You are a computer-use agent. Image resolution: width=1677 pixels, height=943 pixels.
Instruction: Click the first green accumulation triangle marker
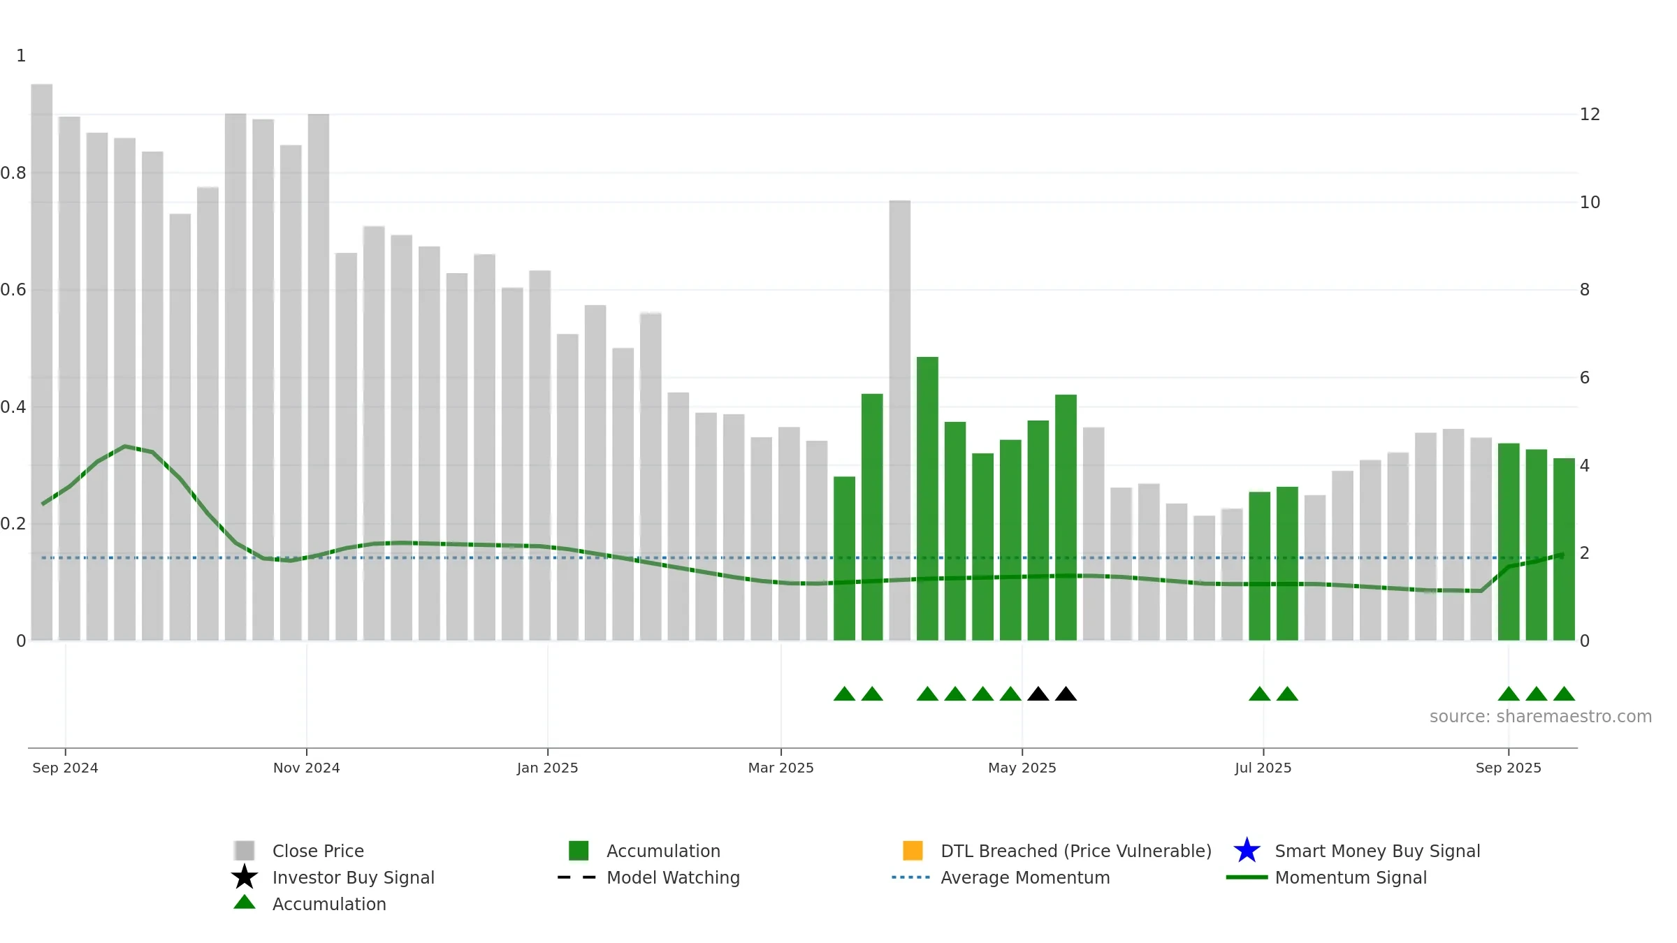[844, 694]
